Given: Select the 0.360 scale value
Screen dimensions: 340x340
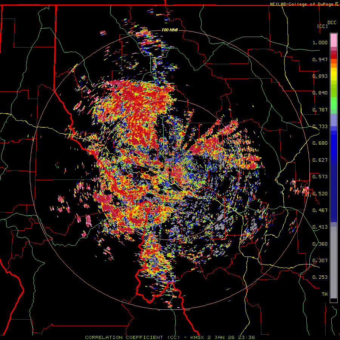Looking at the screenshot, I should pyautogui.click(x=320, y=244).
